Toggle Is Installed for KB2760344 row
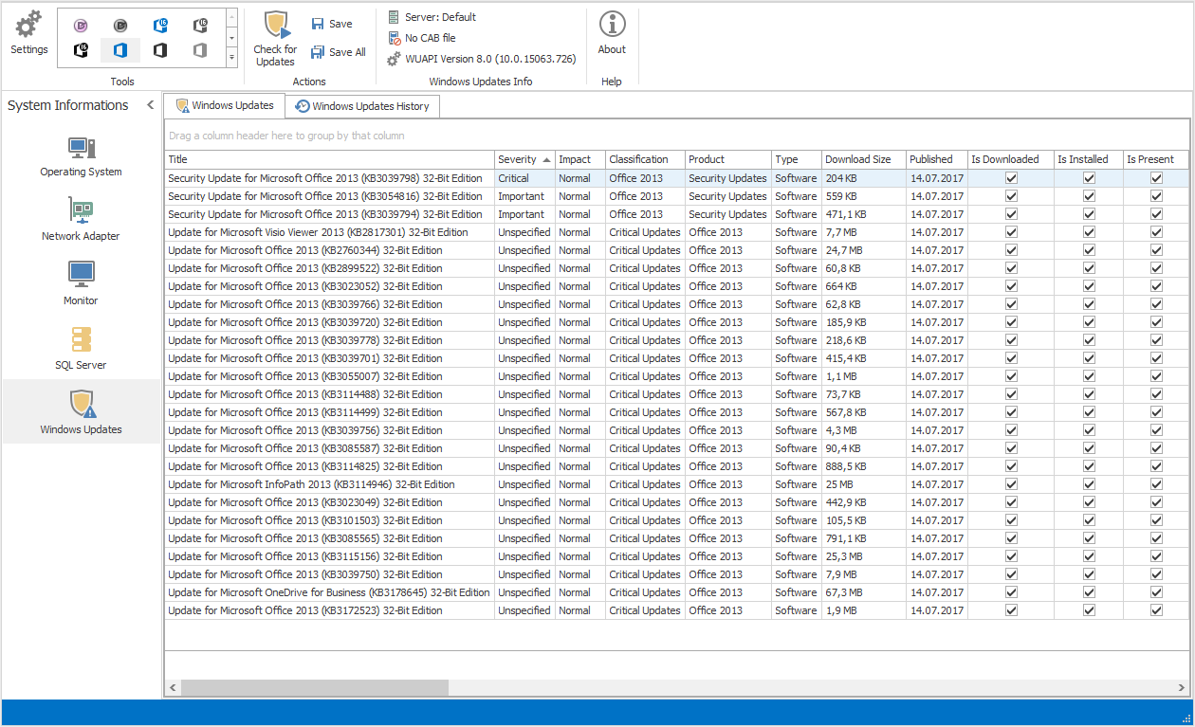The height and width of the screenshot is (727, 1195). (1089, 250)
